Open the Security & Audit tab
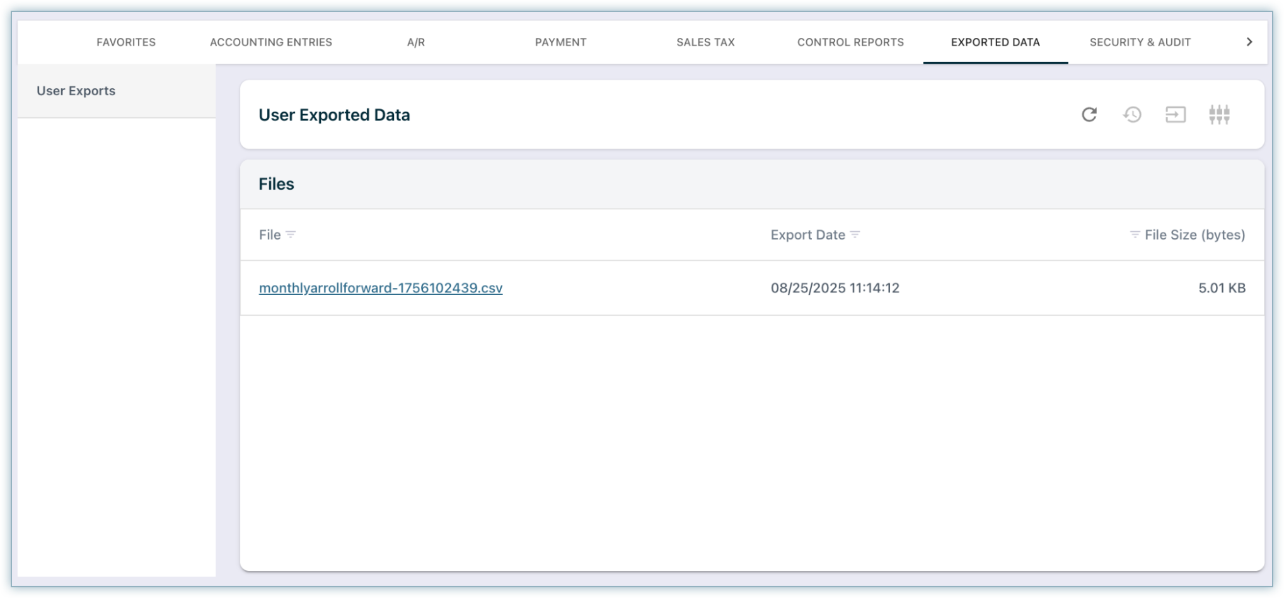1284x598 pixels. (x=1140, y=42)
